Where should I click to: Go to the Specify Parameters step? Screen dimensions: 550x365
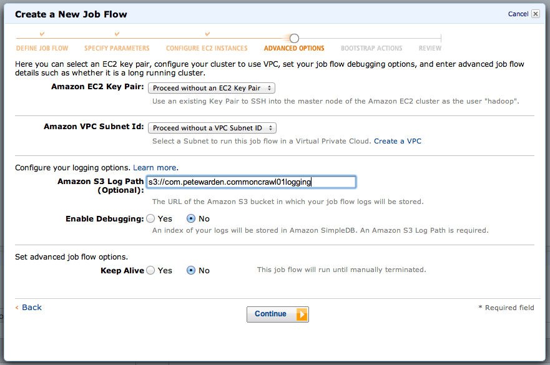pos(117,48)
